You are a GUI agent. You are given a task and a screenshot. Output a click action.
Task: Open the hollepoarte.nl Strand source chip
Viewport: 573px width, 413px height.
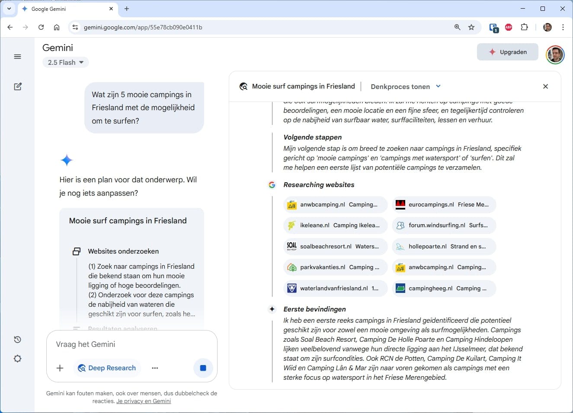click(444, 247)
